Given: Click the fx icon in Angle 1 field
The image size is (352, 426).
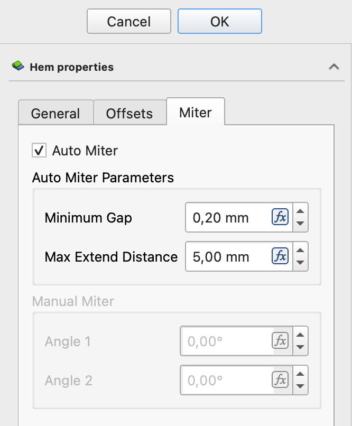Looking at the screenshot, I should coord(280,341).
